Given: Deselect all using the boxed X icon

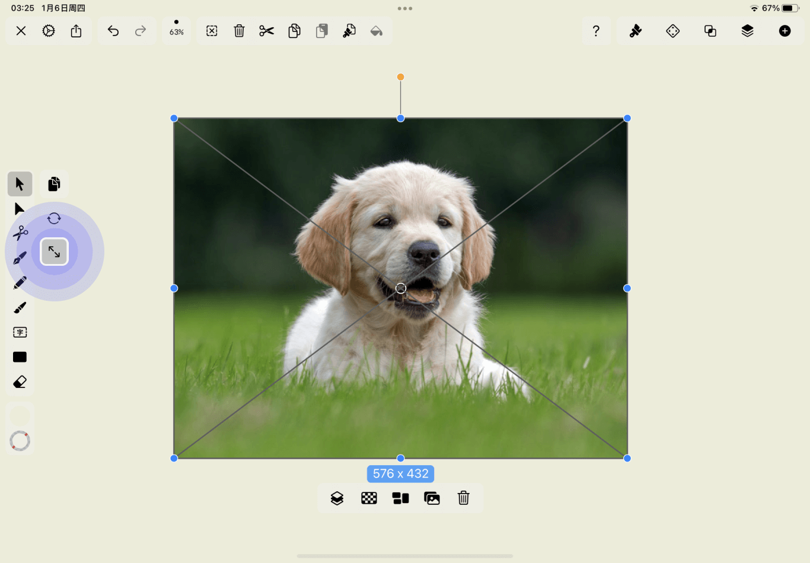Looking at the screenshot, I should (x=212, y=31).
